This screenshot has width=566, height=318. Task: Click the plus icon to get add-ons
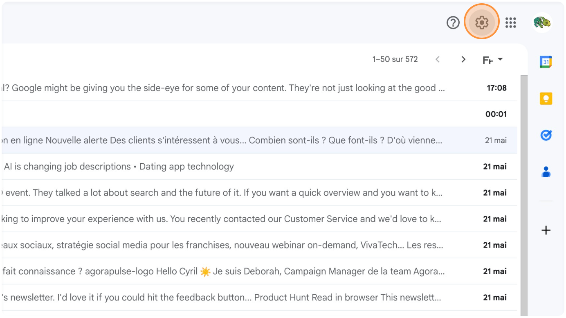click(546, 230)
